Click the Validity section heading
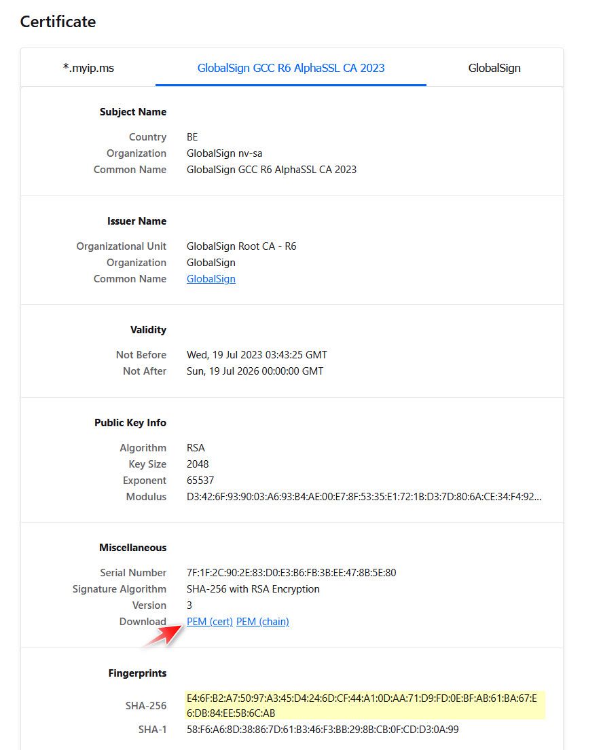This screenshot has height=750, width=601. [x=148, y=330]
